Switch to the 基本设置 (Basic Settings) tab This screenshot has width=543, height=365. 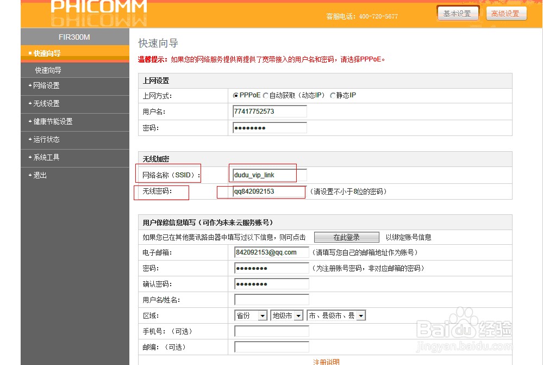click(458, 14)
